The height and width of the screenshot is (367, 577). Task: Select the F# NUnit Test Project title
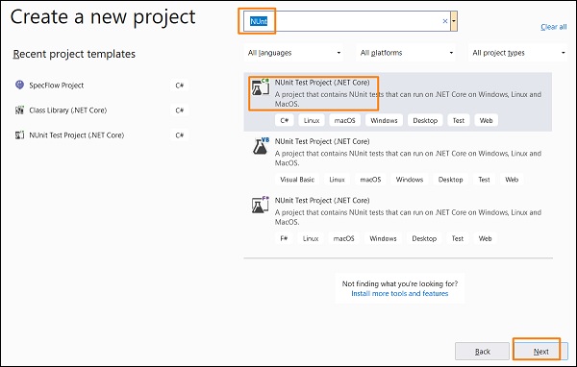(322, 201)
